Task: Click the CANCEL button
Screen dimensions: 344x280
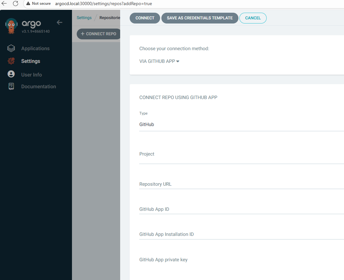Action: [x=253, y=18]
